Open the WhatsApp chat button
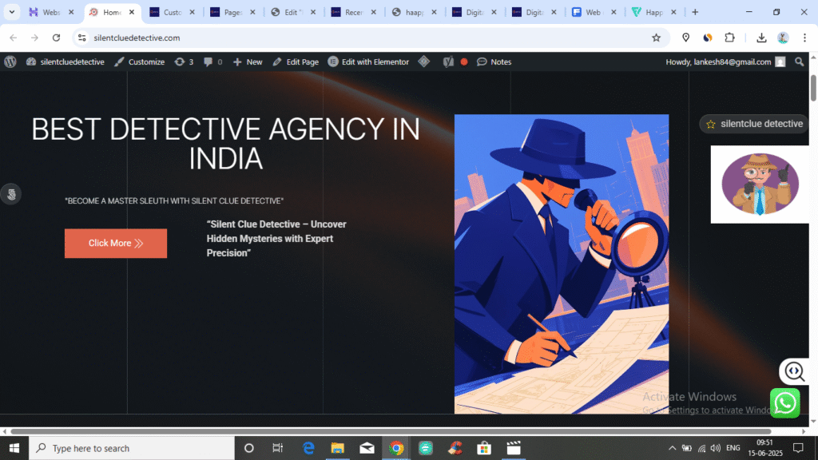 [x=785, y=402]
